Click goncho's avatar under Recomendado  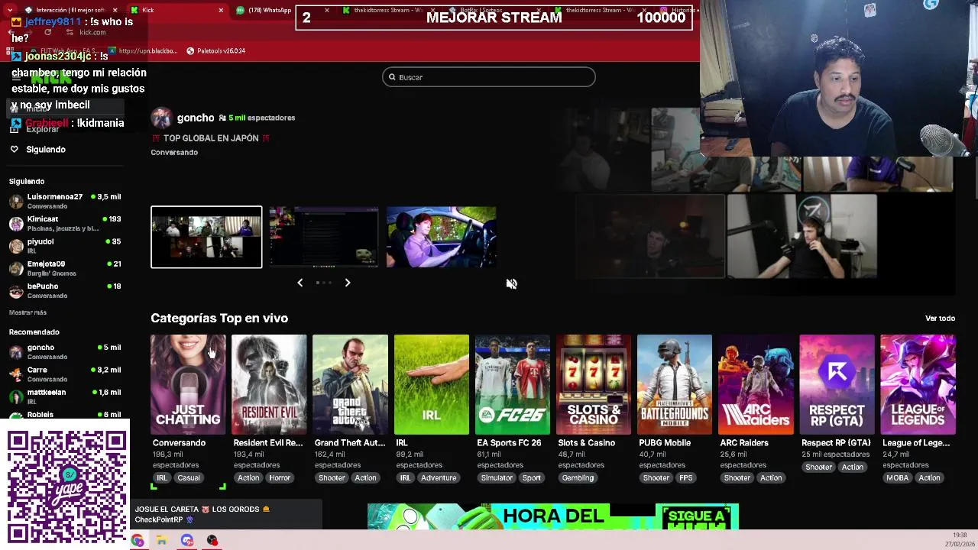(x=16, y=352)
